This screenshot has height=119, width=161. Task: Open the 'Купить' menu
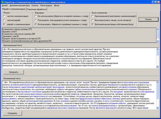pyautogui.click(x=35, y=5)
